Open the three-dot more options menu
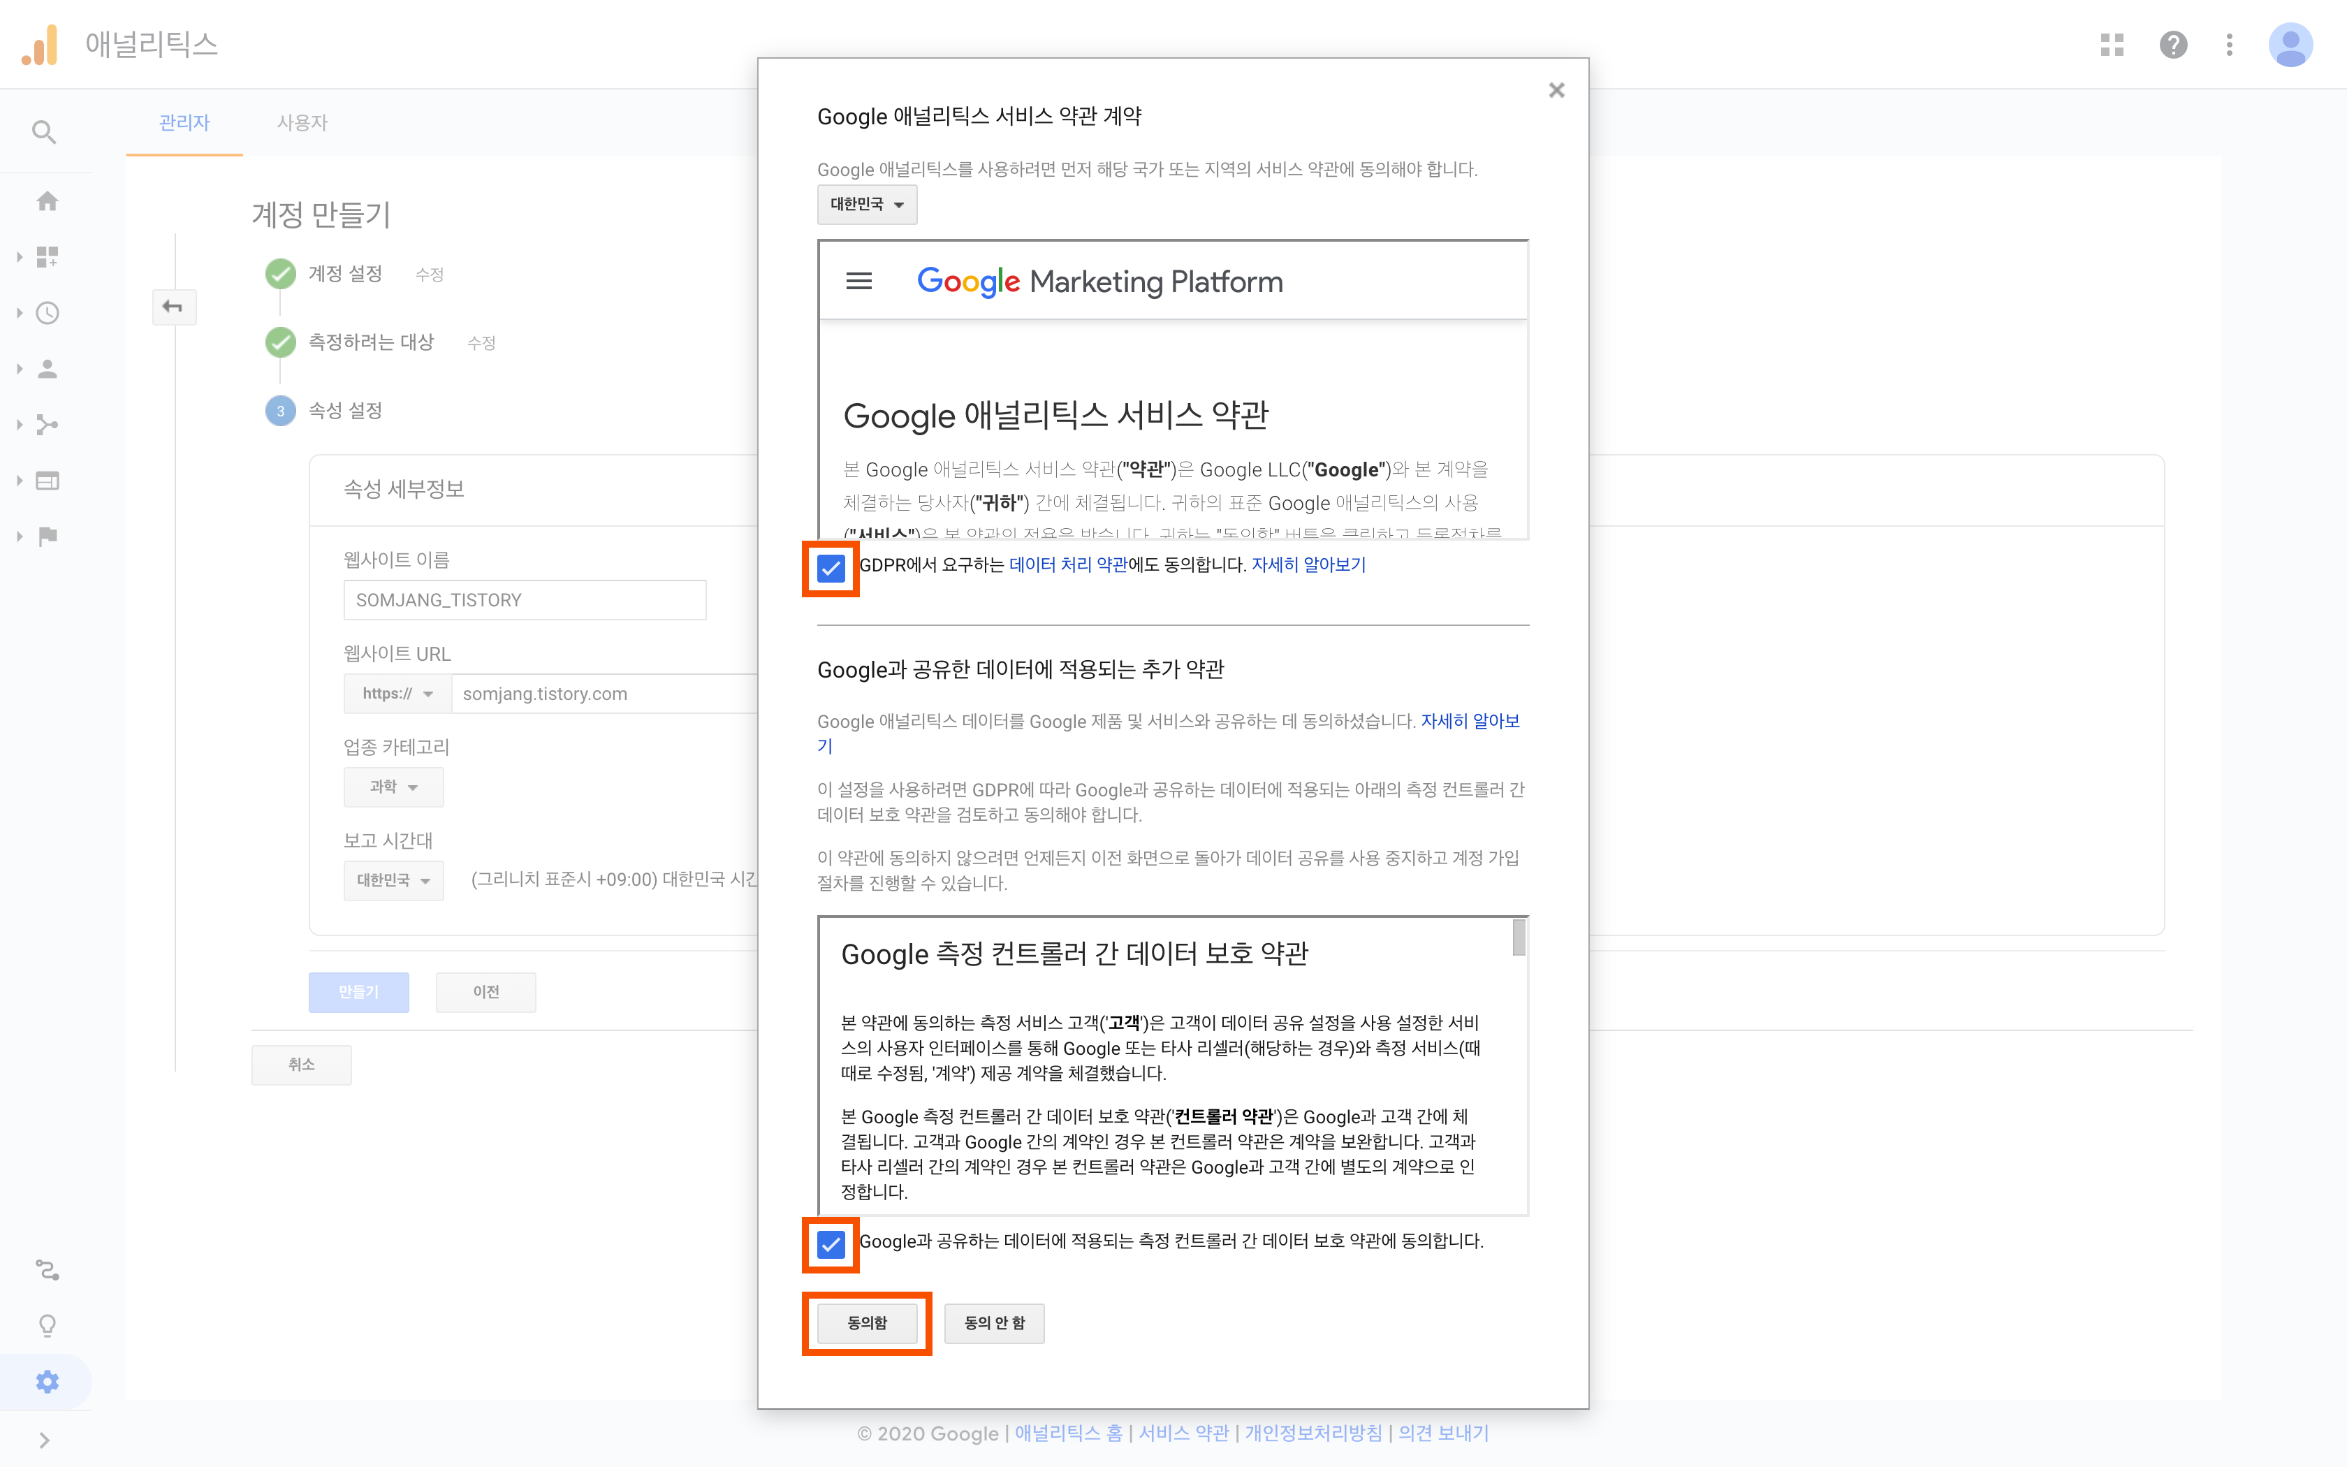The width and height of the screenshot is (2347, 1467). pyautogui.click(x=2230, y=45)
